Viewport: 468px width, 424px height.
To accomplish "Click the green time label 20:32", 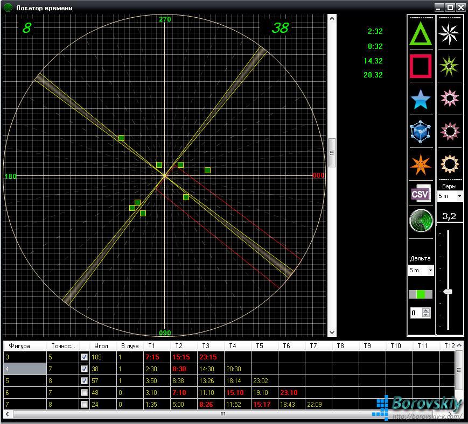I will coord(373,75).
